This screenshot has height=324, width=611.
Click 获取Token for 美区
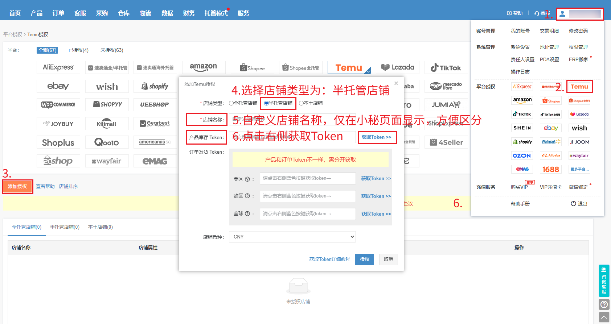click(x=376, y=178)
